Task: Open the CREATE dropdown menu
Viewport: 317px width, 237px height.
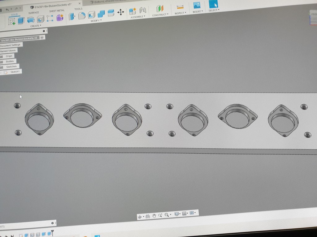Action: tap(36, 26)
